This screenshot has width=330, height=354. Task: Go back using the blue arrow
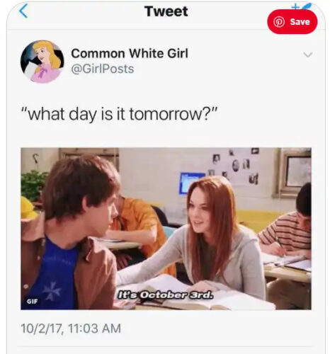point(23,11)
